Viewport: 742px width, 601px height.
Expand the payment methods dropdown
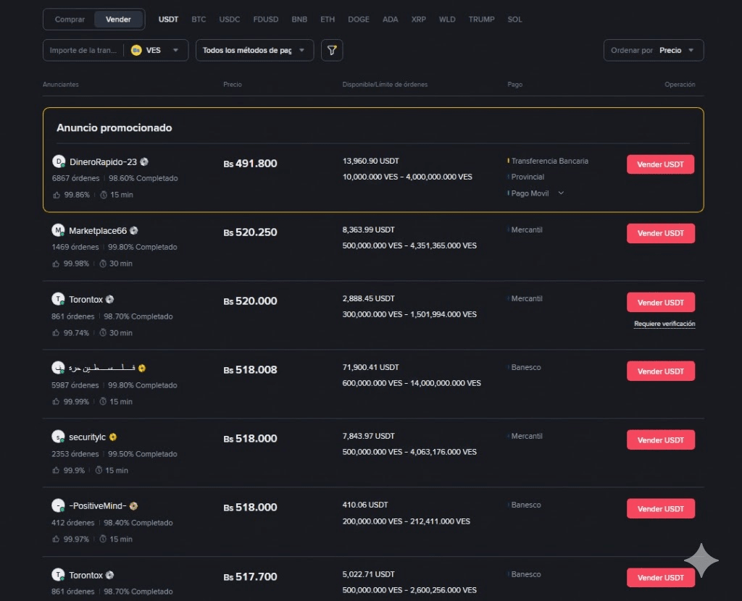[254, 51]
